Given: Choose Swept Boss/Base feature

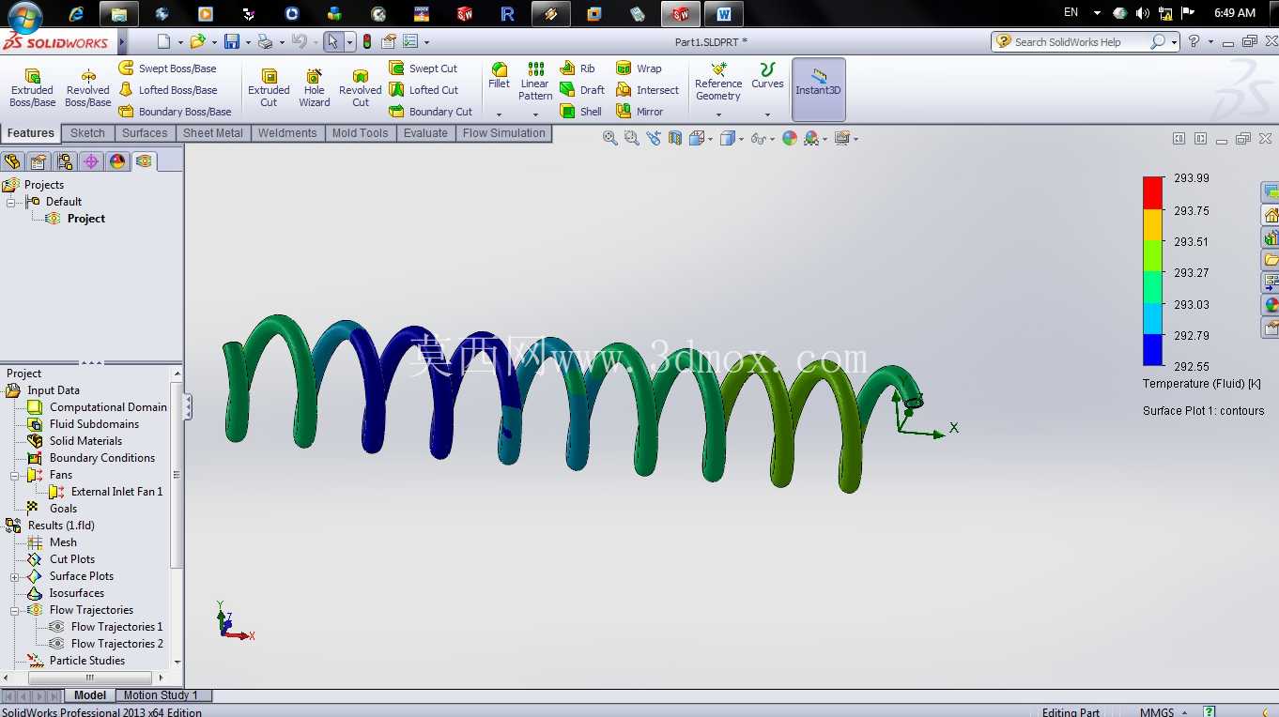Looking at the screenshot, I should tap(167, 69).
